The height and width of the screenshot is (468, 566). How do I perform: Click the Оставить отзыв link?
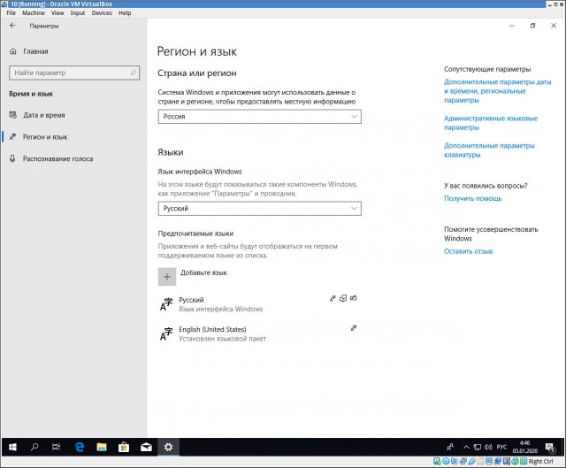click(x=468, y=251)
